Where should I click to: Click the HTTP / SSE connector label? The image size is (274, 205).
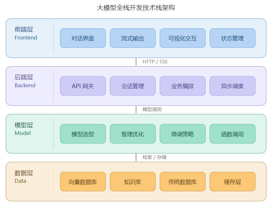tap(155, 62)
